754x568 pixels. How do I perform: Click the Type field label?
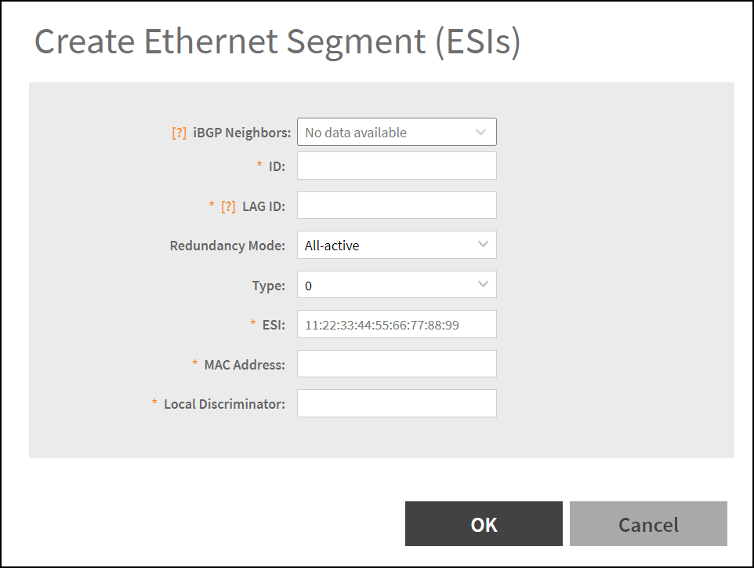269,286
